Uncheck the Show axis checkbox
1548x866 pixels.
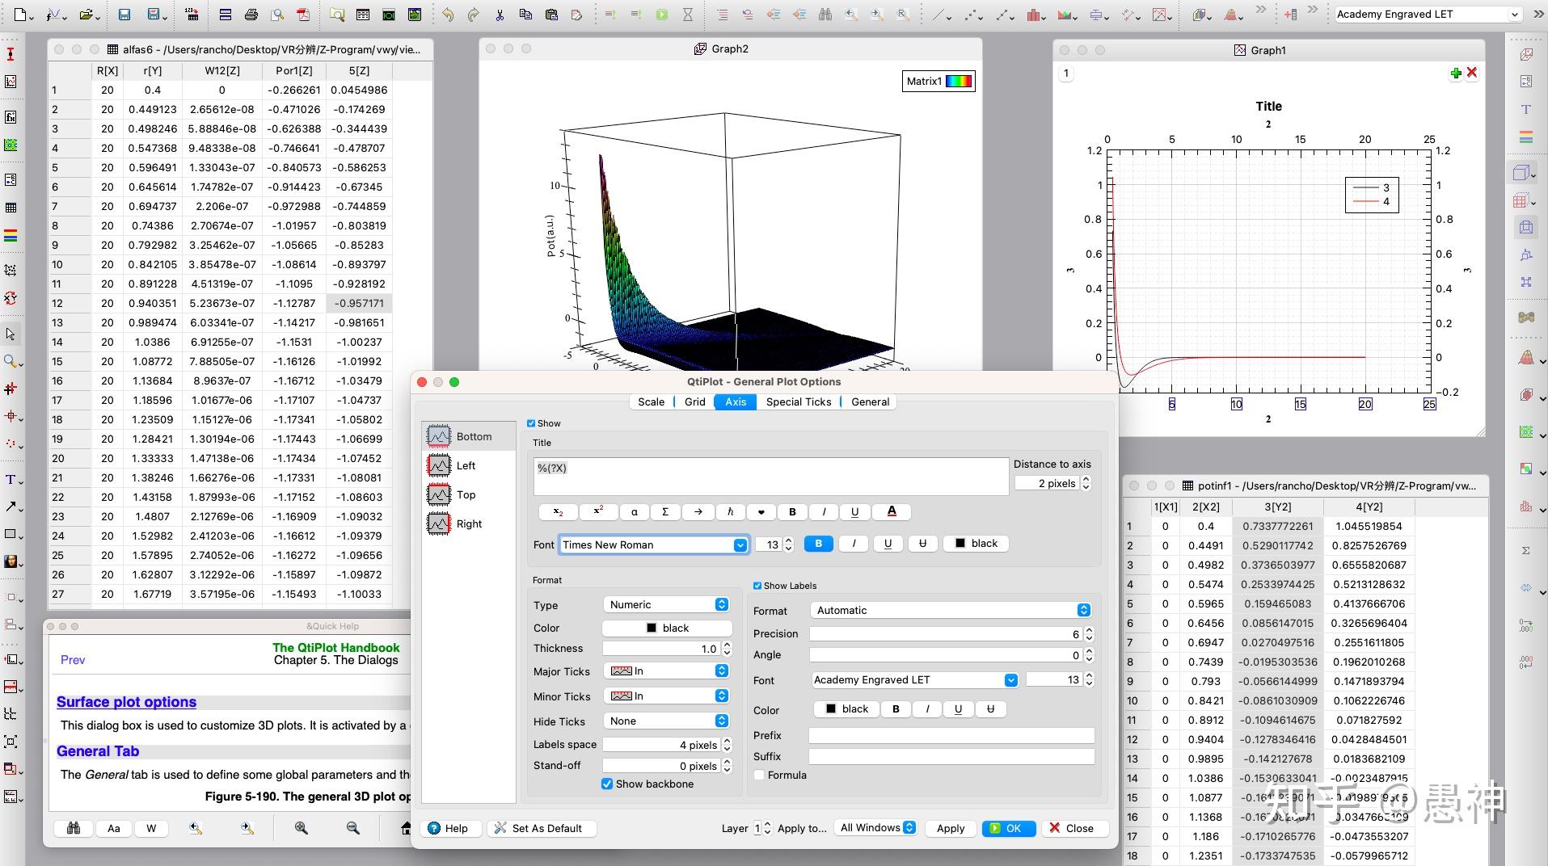(x=531, y=423)
